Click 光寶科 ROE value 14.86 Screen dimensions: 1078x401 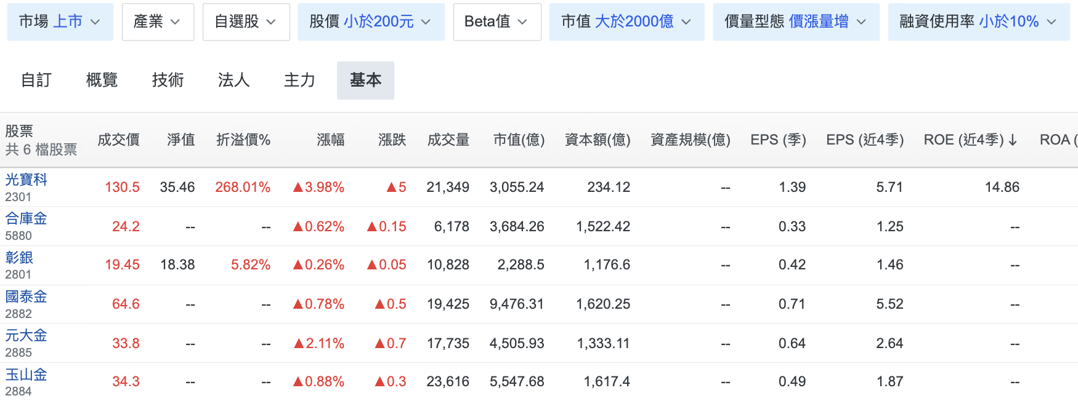click(x=1002, y=187)
